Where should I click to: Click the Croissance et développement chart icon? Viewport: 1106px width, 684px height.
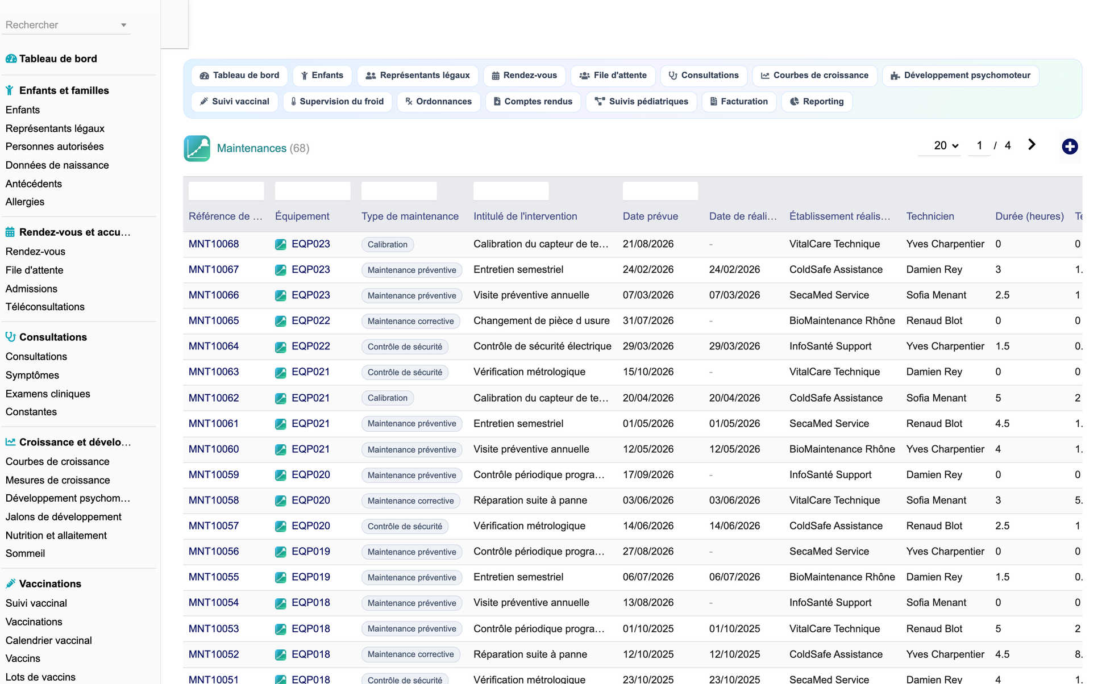(x=10, y=442)
